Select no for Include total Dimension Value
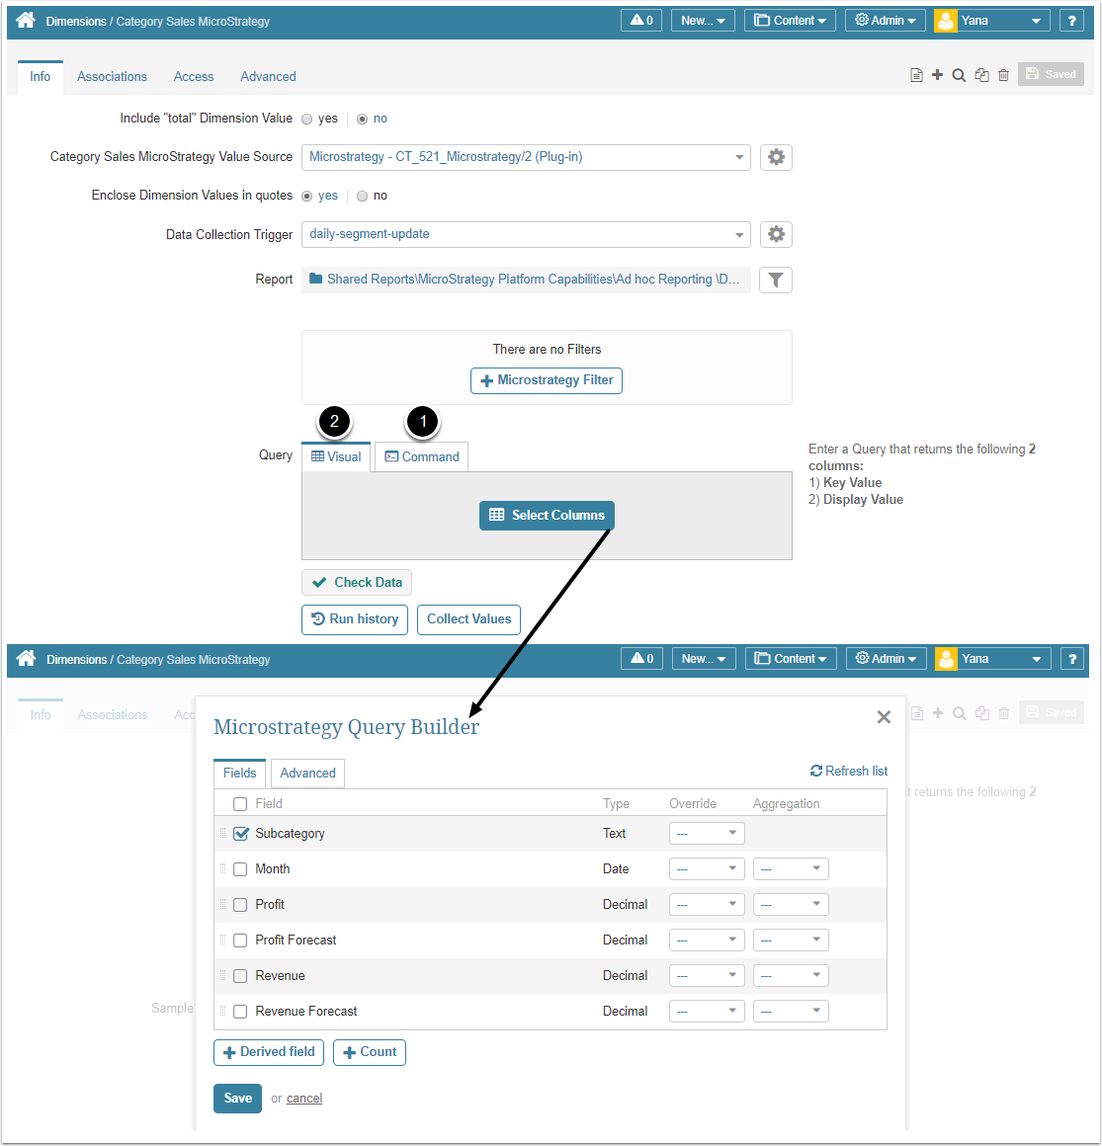This screenshot has height=1146, width=1102. [362, 120]
